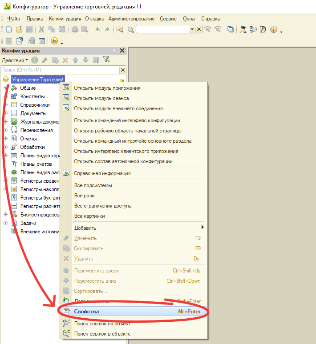Select Справочники in the tree
This screenshot has height=344, width=316.
(35, 105)
